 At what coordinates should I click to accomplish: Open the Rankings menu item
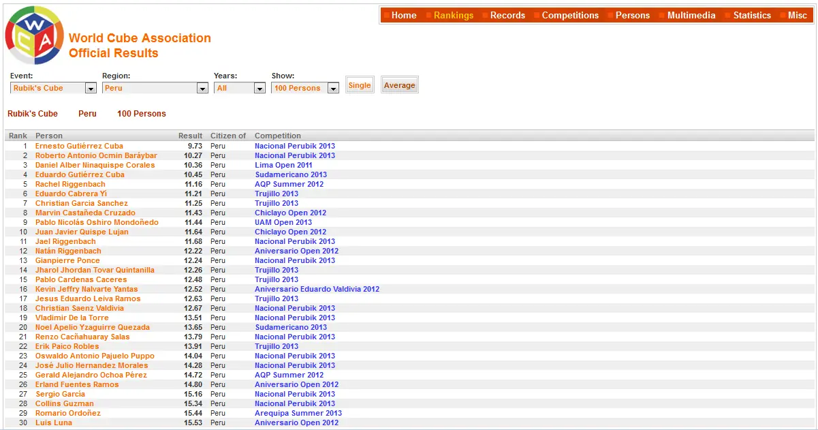click(454, 15)
